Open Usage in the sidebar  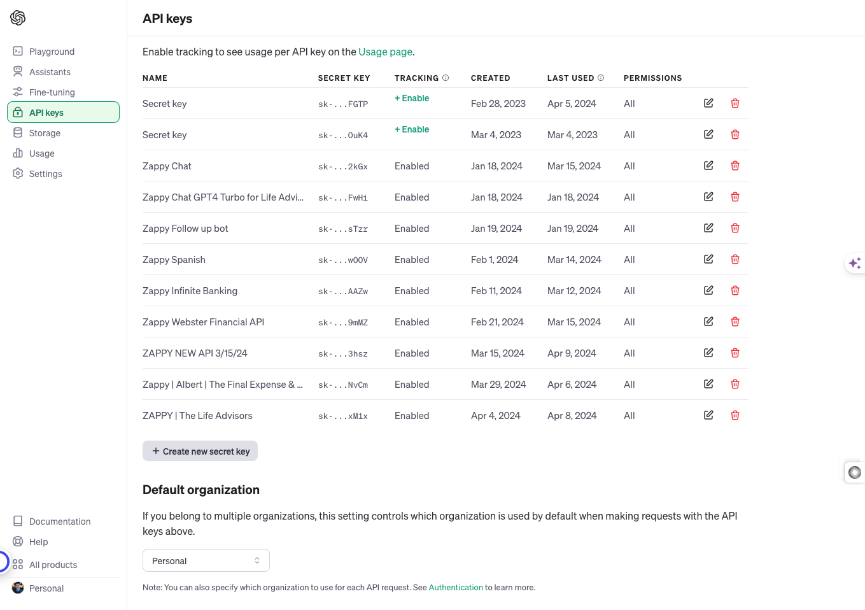pyautogui.click(x=63, y=153)
